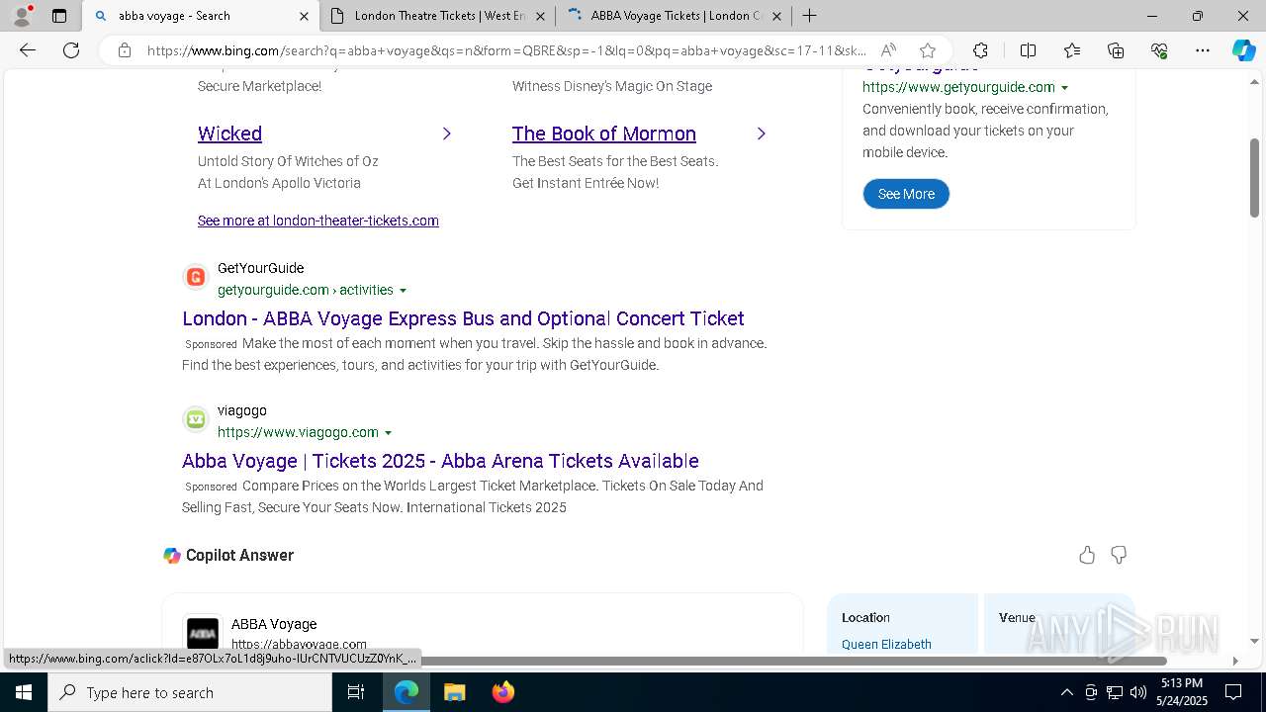Open viagogo.com URL dropdown arrow
The width and height of the screenshot is (1266, 712).
388,433
